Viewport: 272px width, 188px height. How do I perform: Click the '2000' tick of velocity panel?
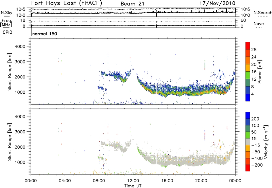tap(20, 147)
